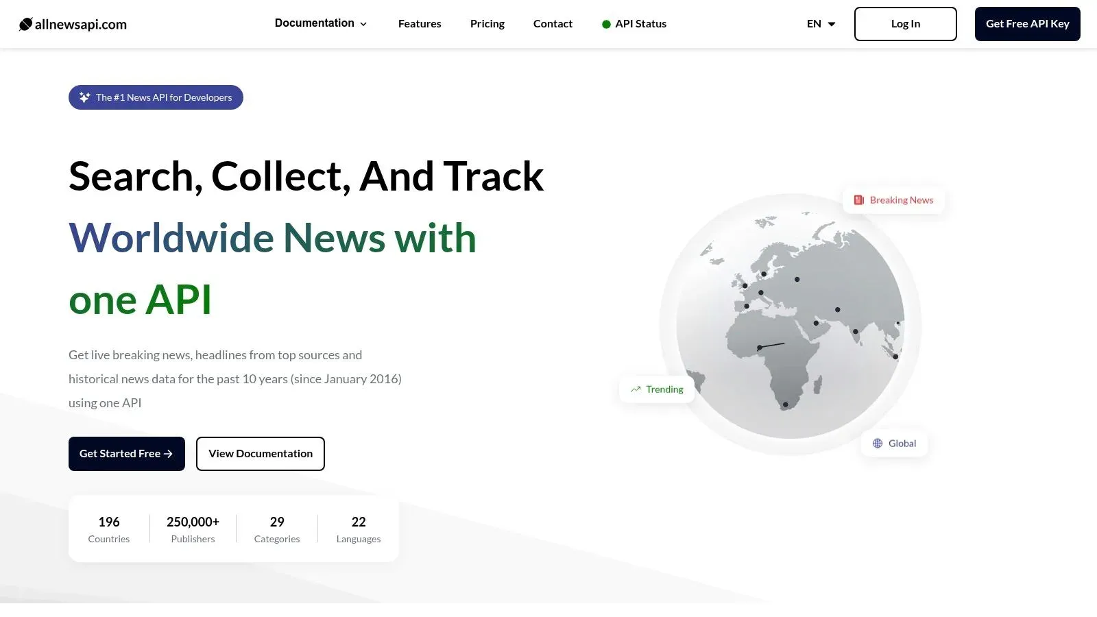This screenshot has height=617, width=1097.
Task: Open the Contact menu item
Action: click(x=553, y=24)
